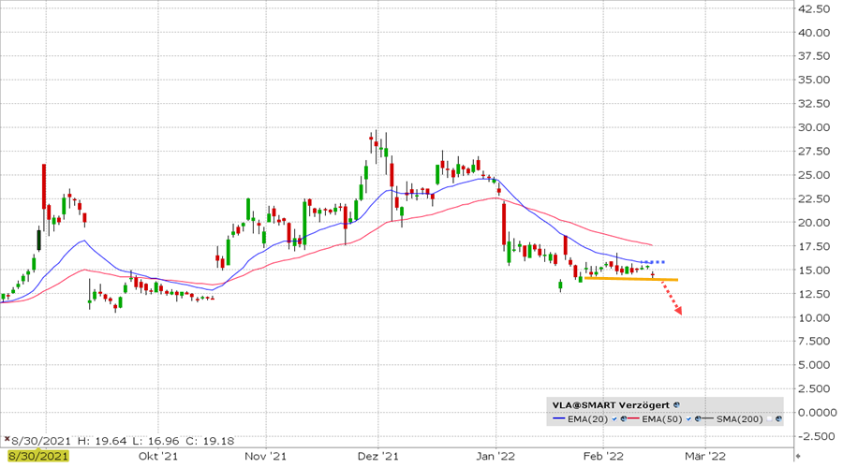
Task: Click the SMA(200) legend label
Action: click(740, 419)
